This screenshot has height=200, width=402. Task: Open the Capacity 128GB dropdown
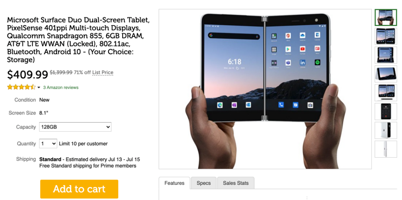(x=75, y=127)
